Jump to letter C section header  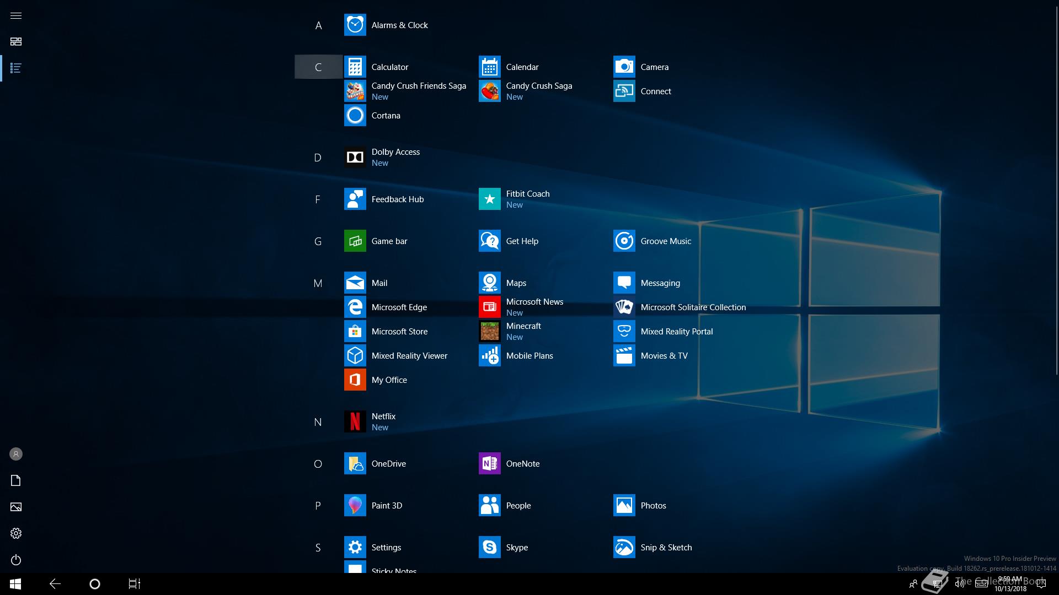click(318, 67)
